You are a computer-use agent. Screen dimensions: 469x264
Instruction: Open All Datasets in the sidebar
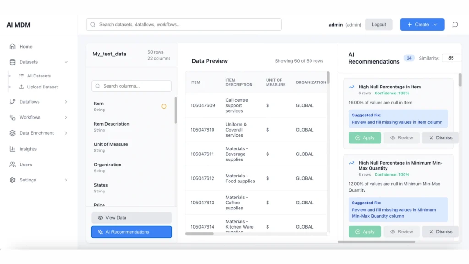[39, 76]
